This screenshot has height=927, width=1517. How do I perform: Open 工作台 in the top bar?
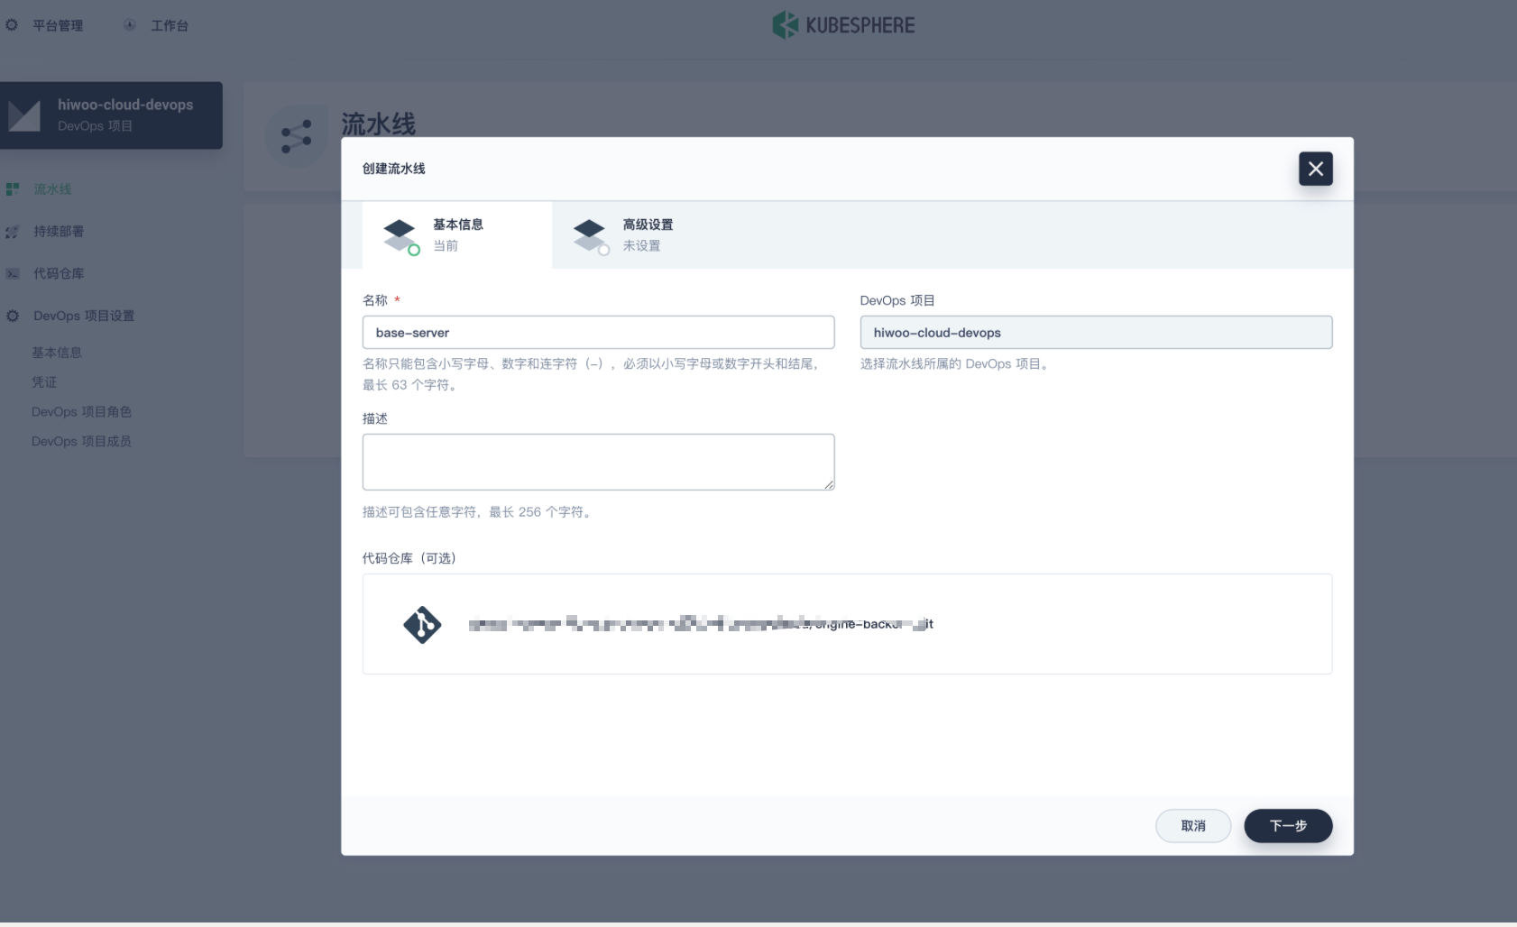click(x=170, y=25)
